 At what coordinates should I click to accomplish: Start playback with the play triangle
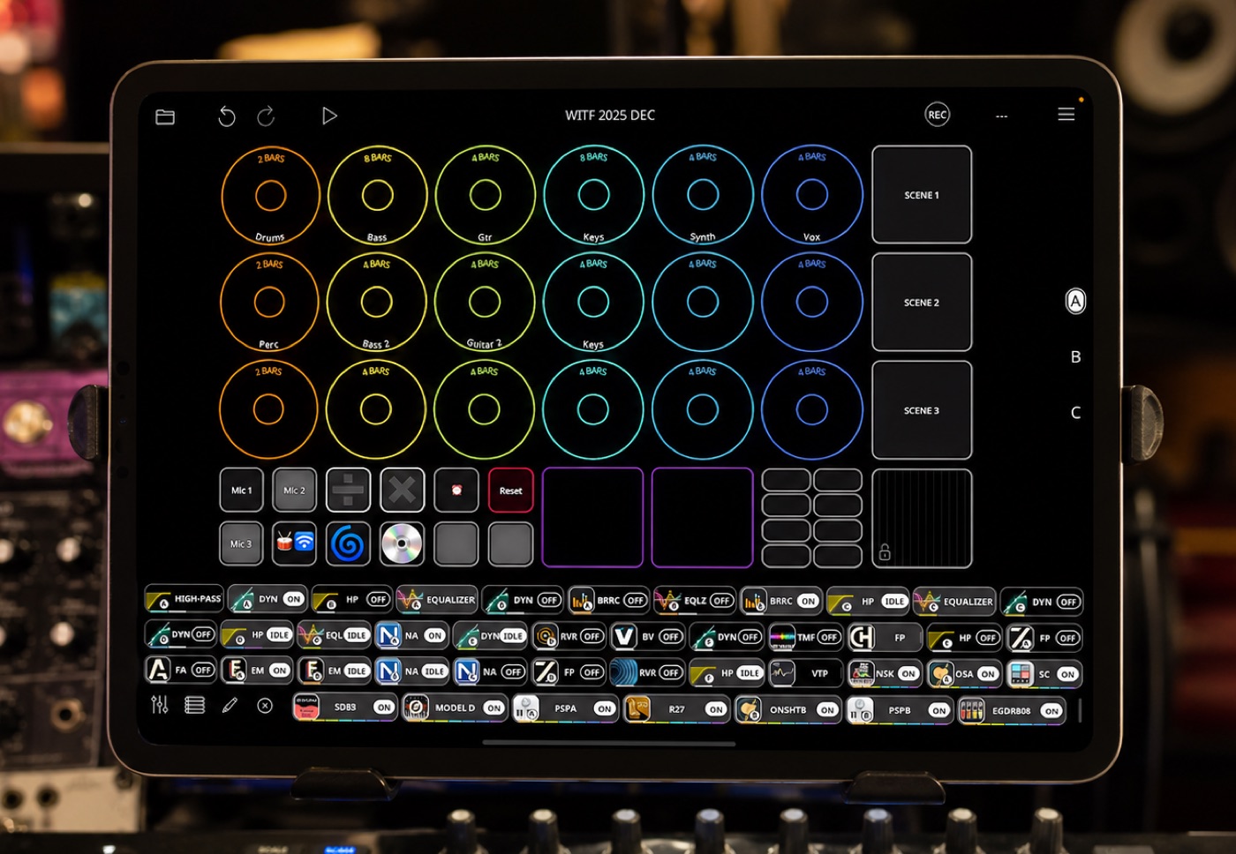329,116
